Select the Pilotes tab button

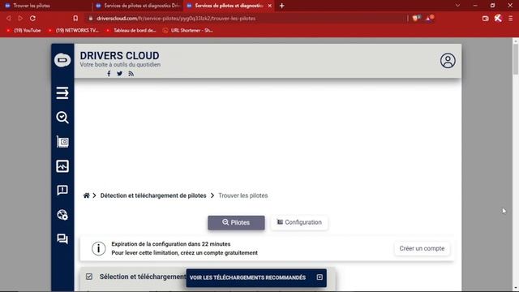[x=236, y=222]
